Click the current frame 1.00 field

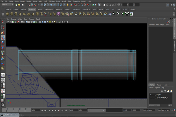point(36,110)
